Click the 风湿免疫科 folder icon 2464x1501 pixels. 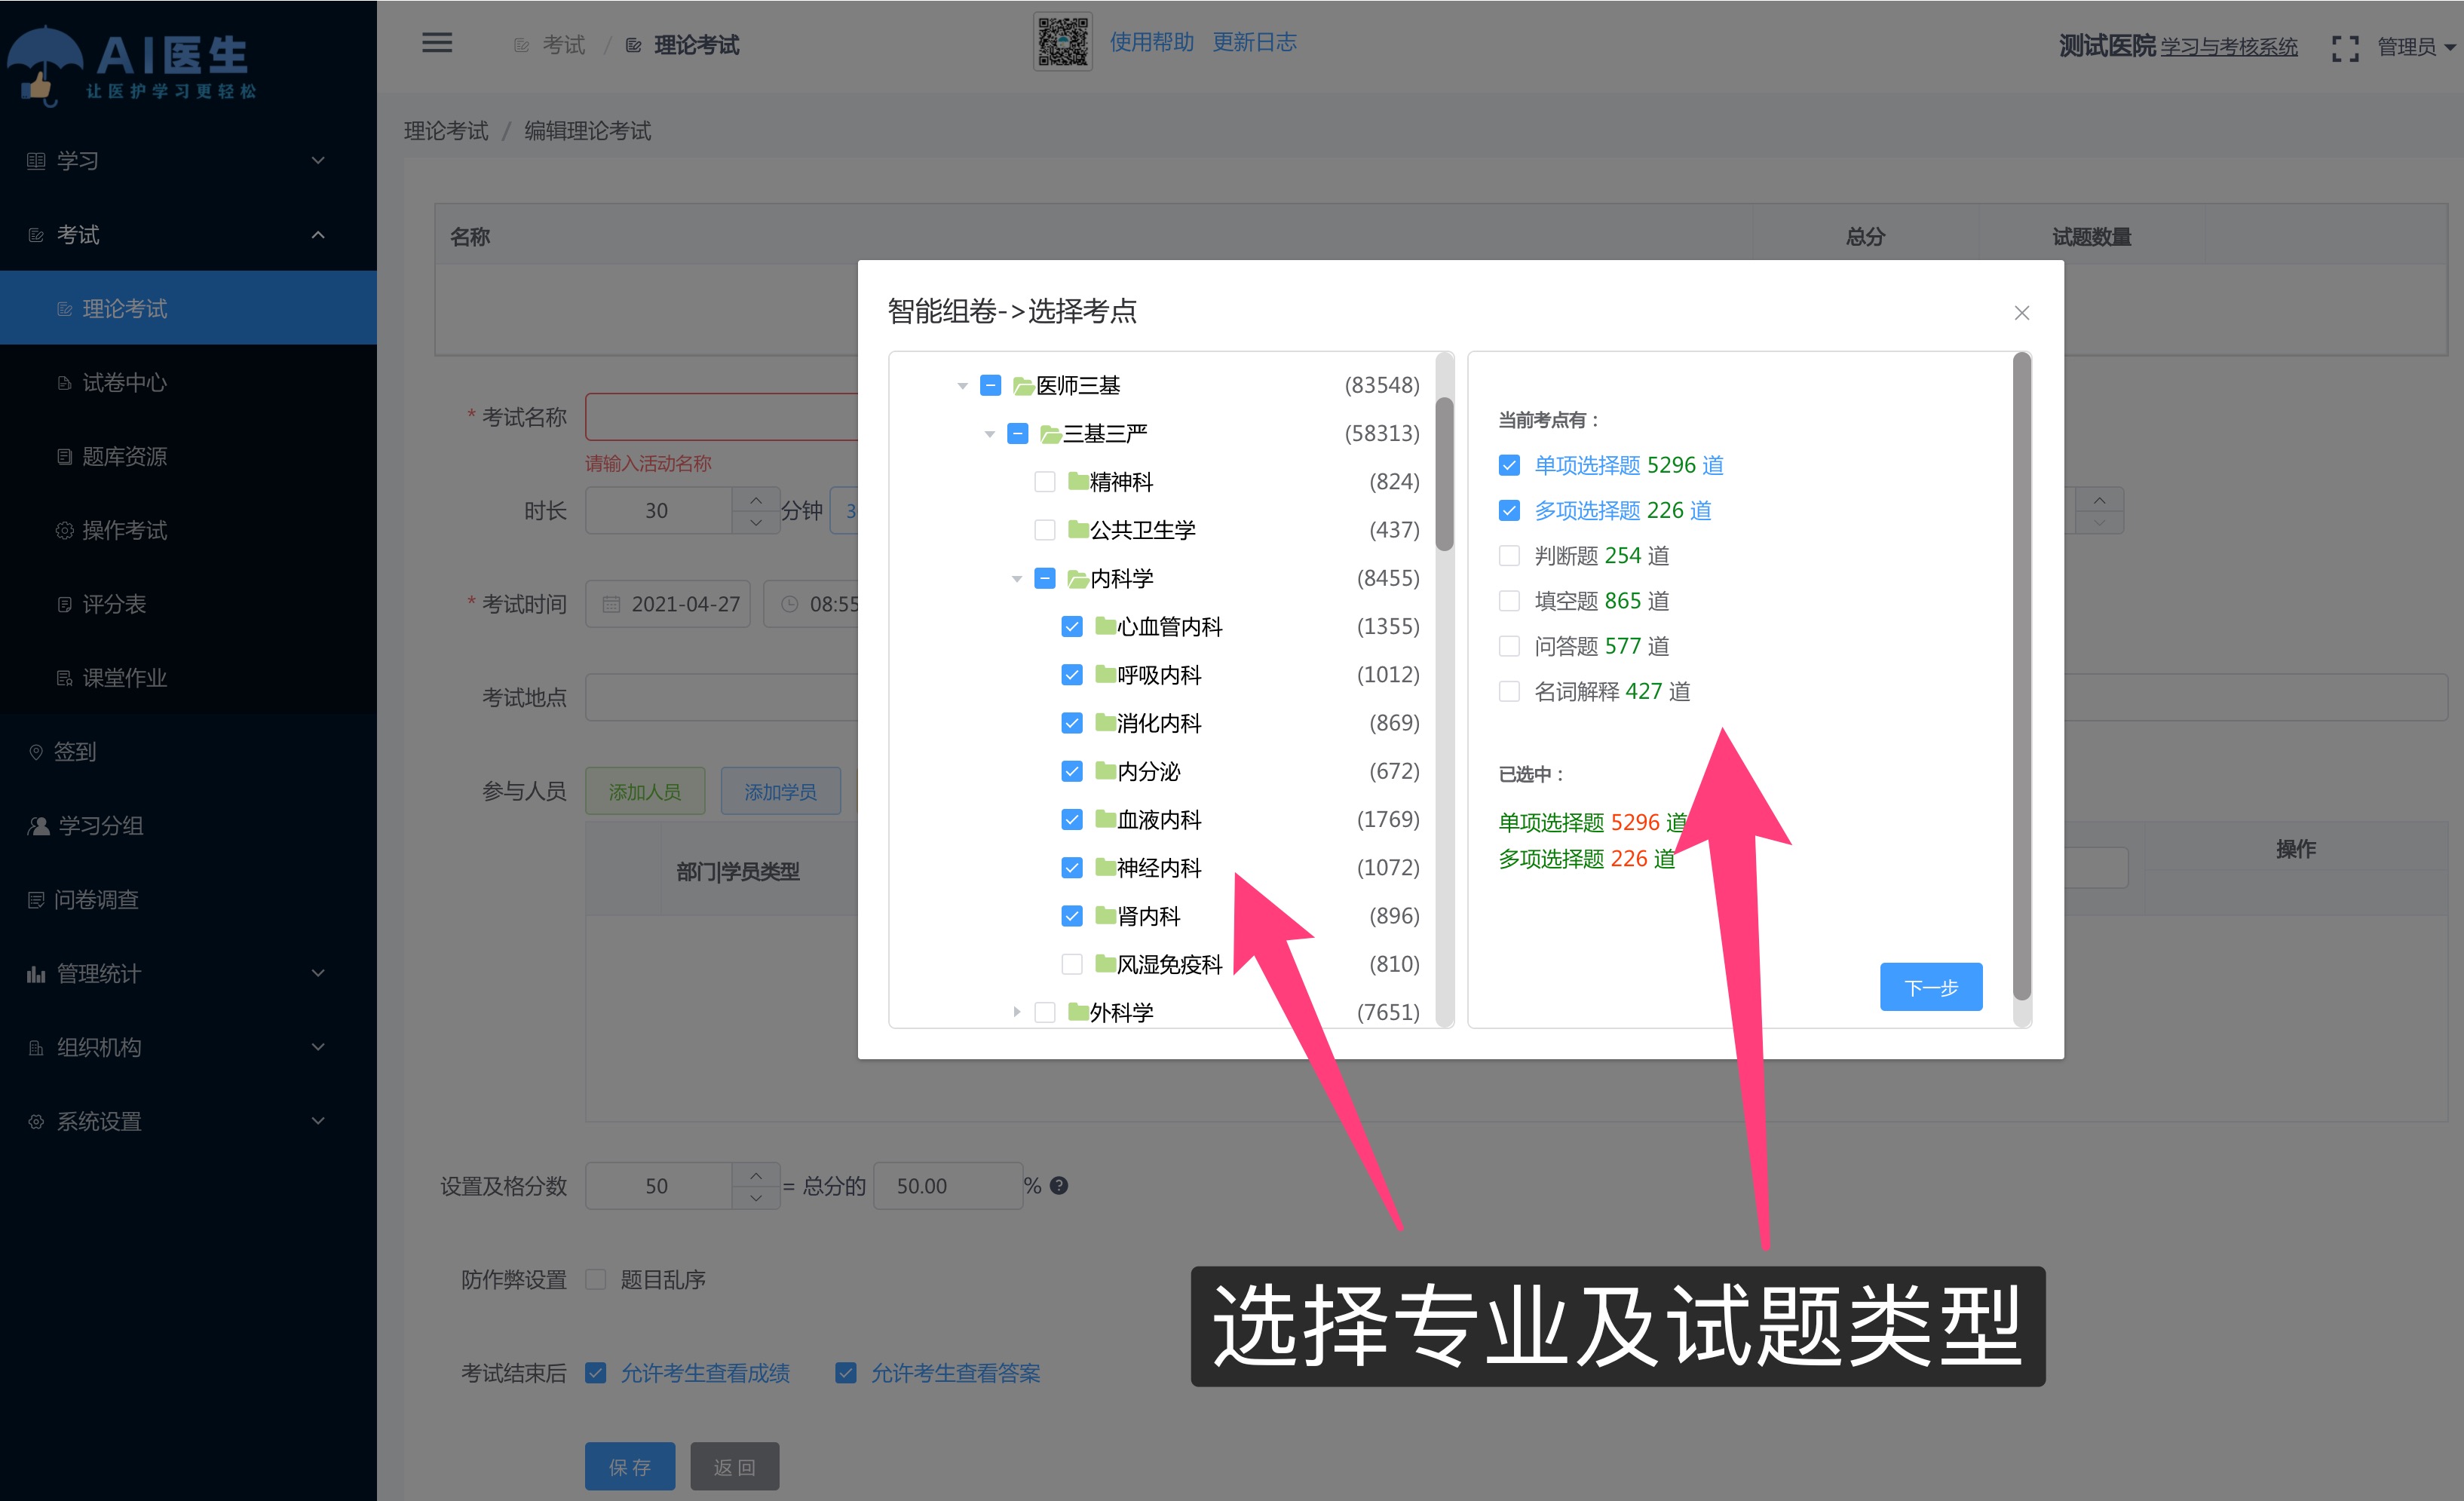coord(1105,963)
